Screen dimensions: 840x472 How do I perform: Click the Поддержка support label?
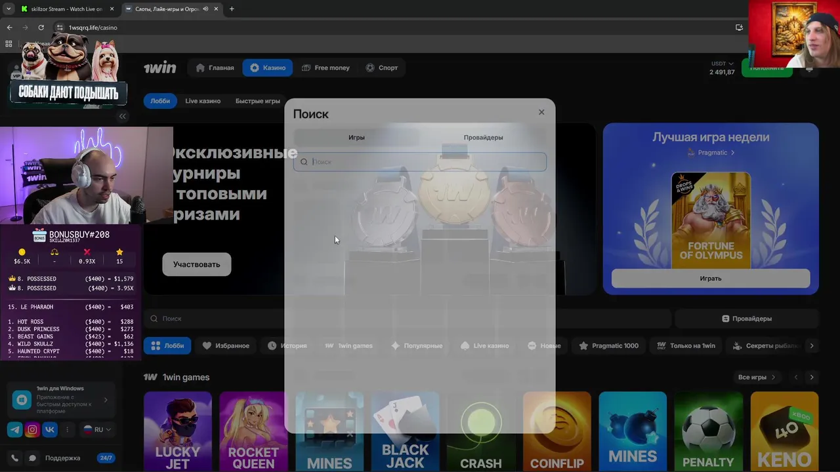pos(62,458)
